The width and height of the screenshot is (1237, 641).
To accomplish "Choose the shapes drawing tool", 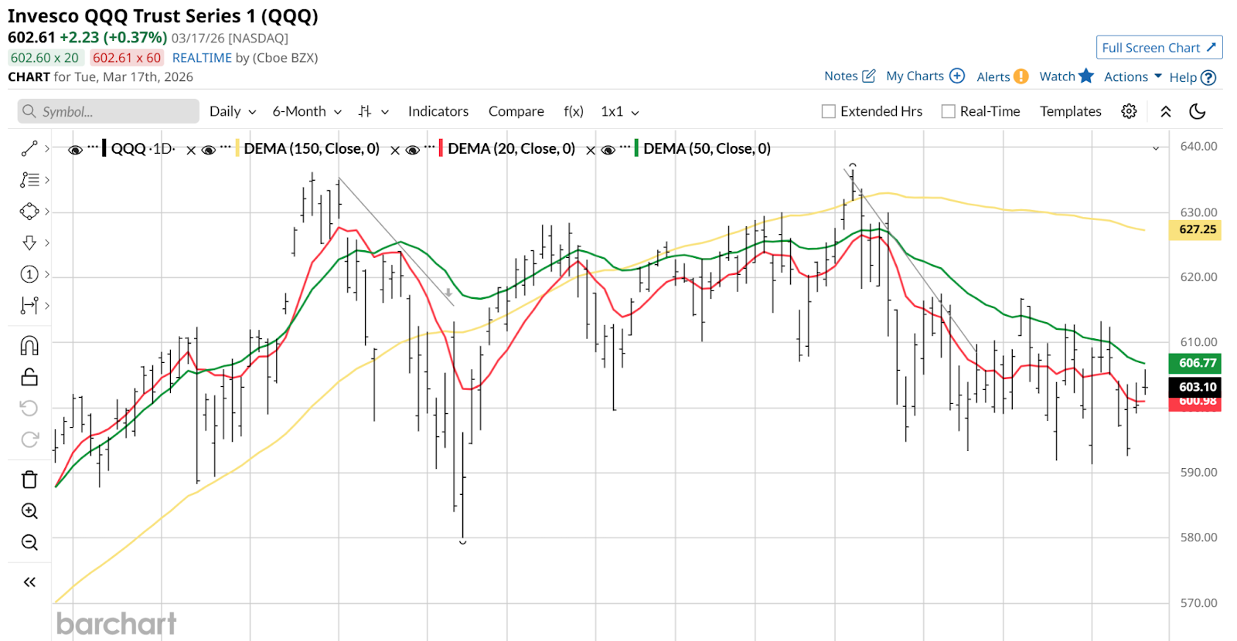I will tap(29, 212).
